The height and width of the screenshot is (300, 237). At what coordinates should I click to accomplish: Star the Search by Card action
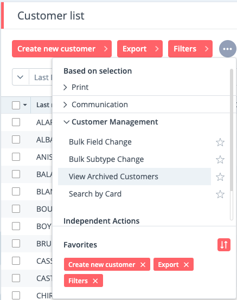point(220,194)
